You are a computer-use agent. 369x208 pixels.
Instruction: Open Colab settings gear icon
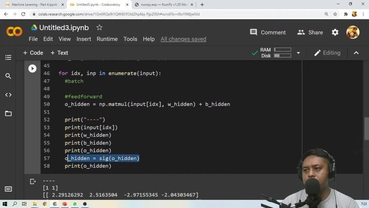point(335,32)
